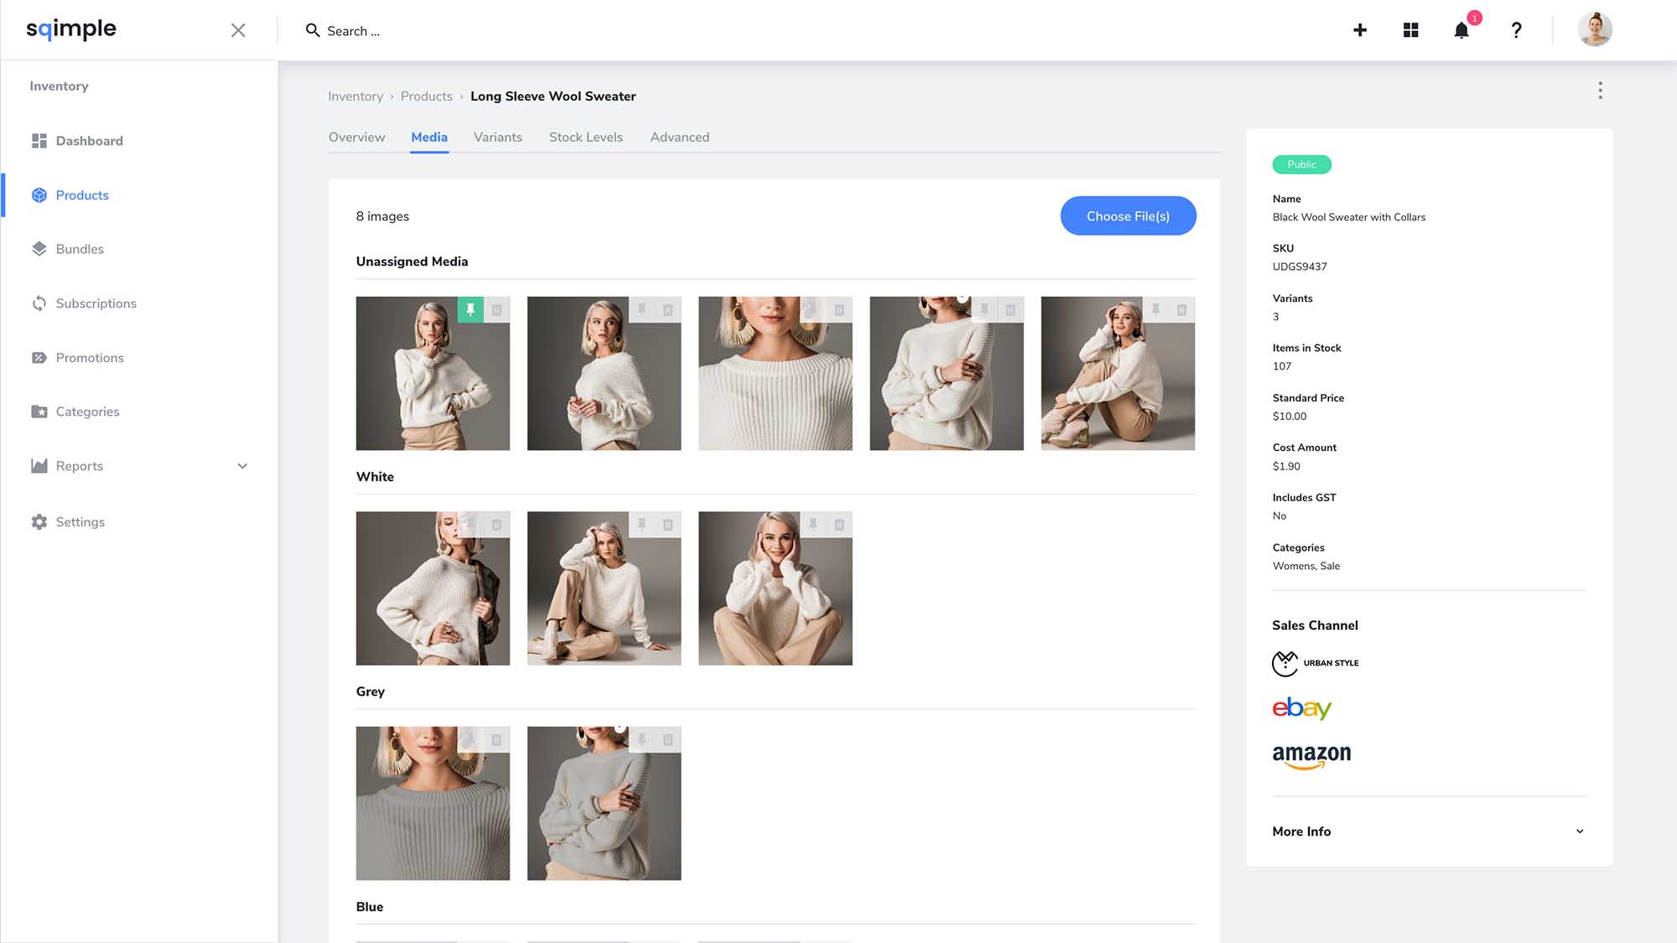Collapse sidebar with the X icon
This screenshot has height=943, width=1677.
point(238,31)
